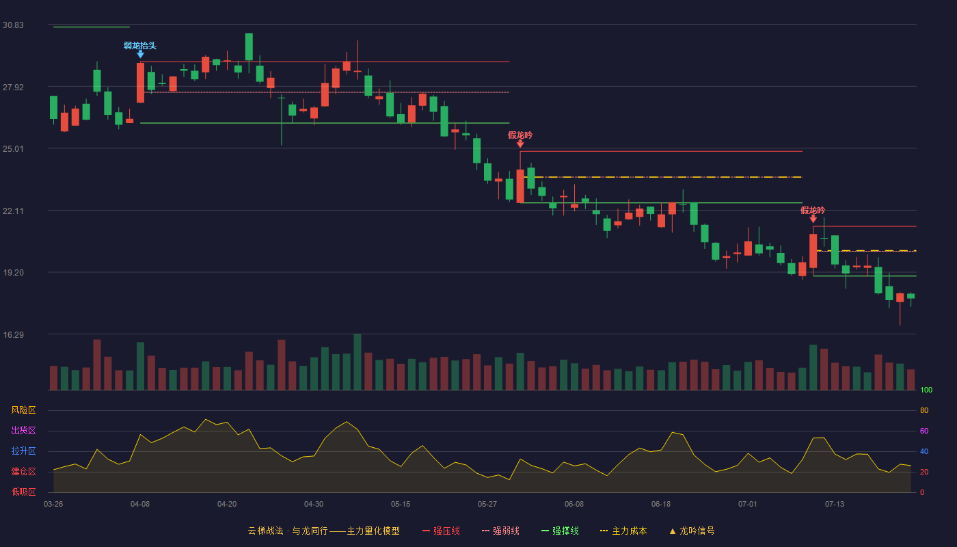Click the 27.92 price axis label

[x=13, y=87]
